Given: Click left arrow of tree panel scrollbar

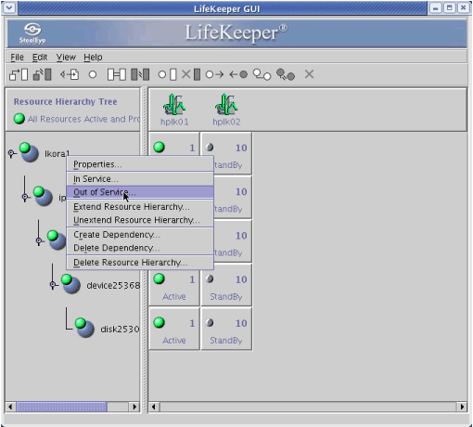Looking at the screenshot, I should (10, 407).
